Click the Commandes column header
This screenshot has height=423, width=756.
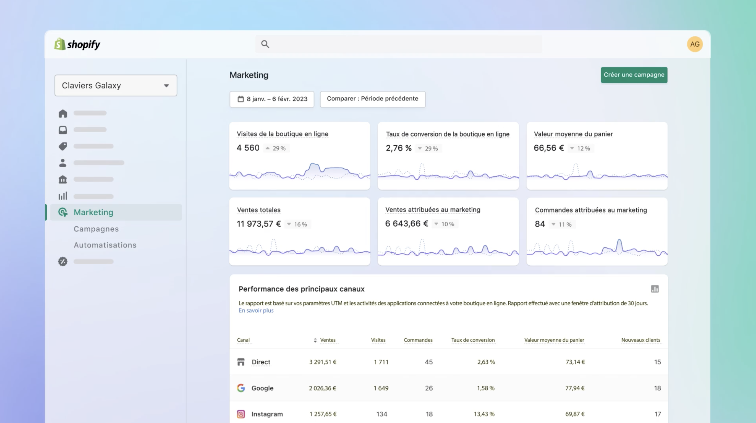[x=418, y=340]
